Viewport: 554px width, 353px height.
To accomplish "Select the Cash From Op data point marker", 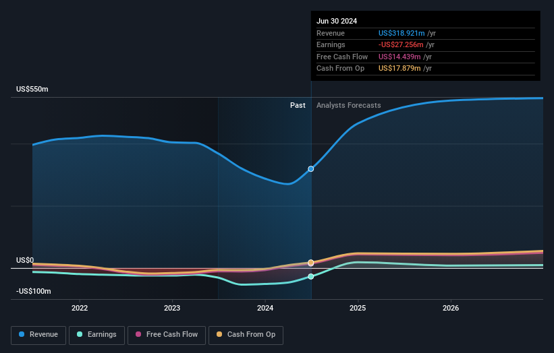I will pyautogui.click(x=311, y=262).
